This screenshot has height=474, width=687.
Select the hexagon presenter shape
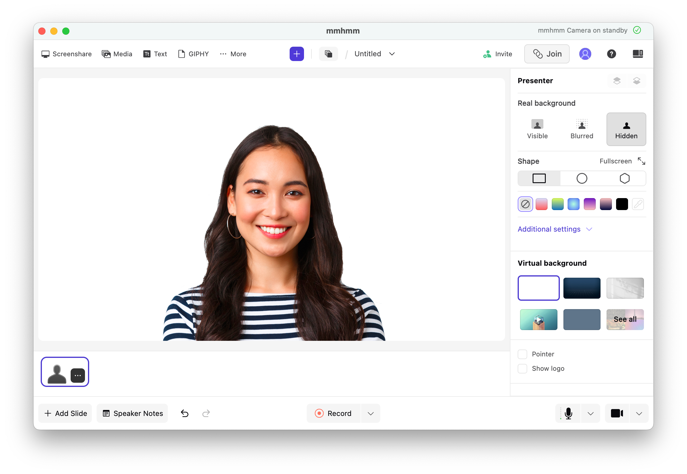pos(624,178)
